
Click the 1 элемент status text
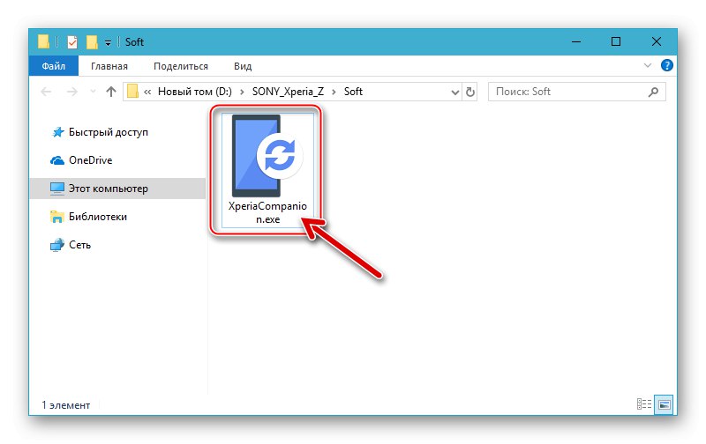tap(65, 405)
